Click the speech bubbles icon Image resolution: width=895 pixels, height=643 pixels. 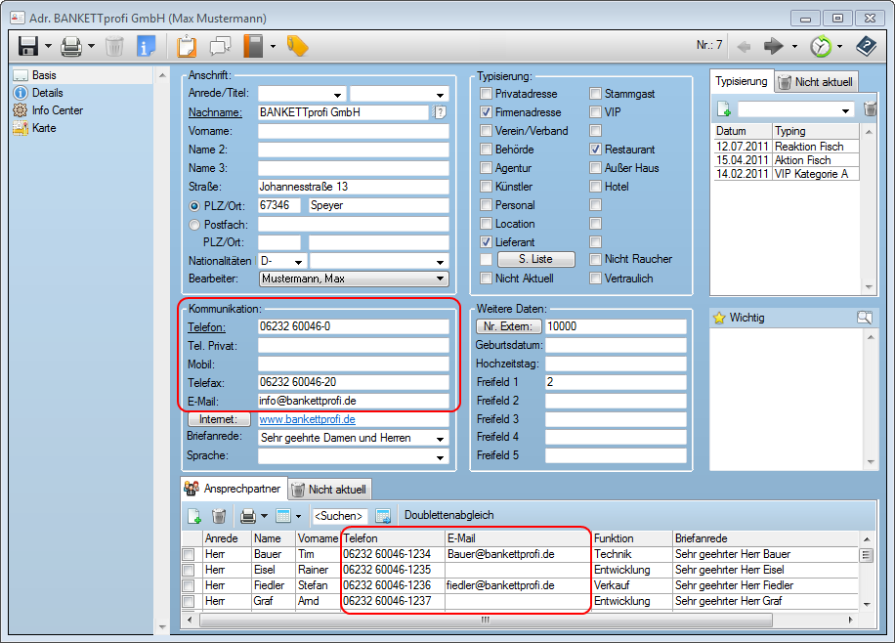click(x=220, y=46)
